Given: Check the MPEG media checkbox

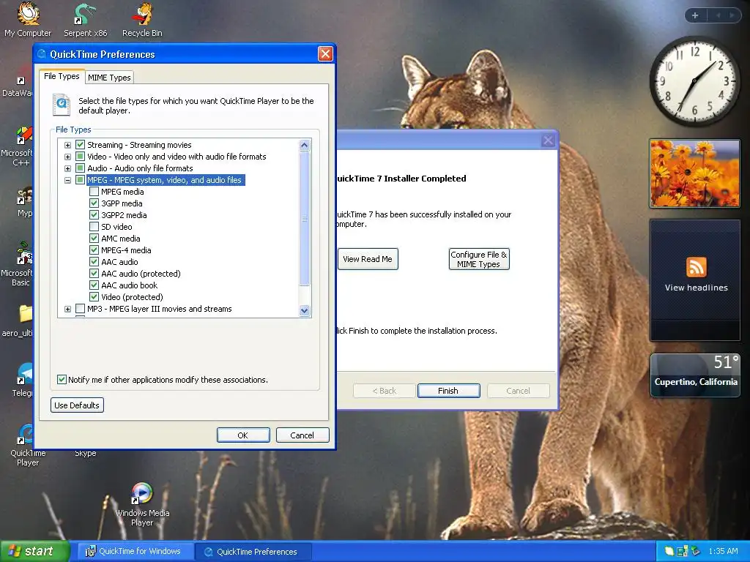Looking at the screenshot, I should [94, 192].
